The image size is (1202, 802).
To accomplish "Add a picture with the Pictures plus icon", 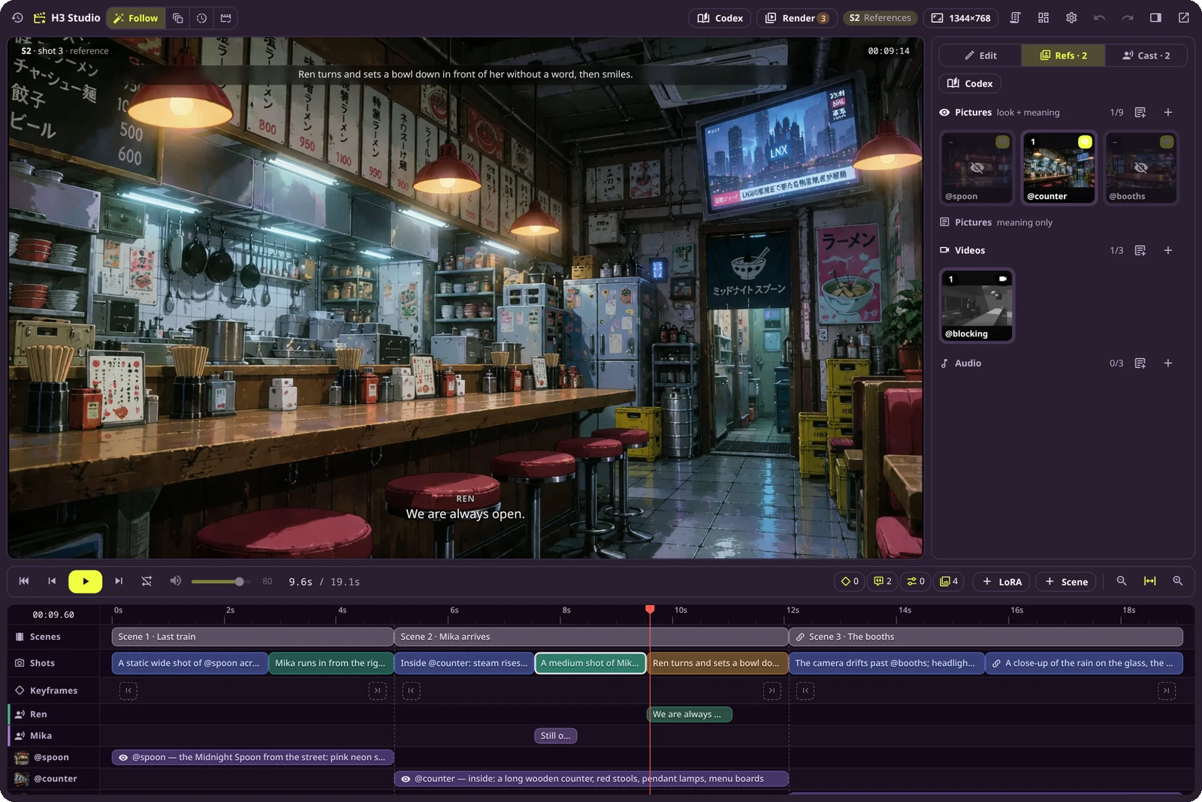I will click(1168, 113).
